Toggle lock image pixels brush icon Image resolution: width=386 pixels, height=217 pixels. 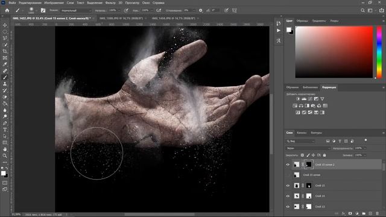click(308, 156)
